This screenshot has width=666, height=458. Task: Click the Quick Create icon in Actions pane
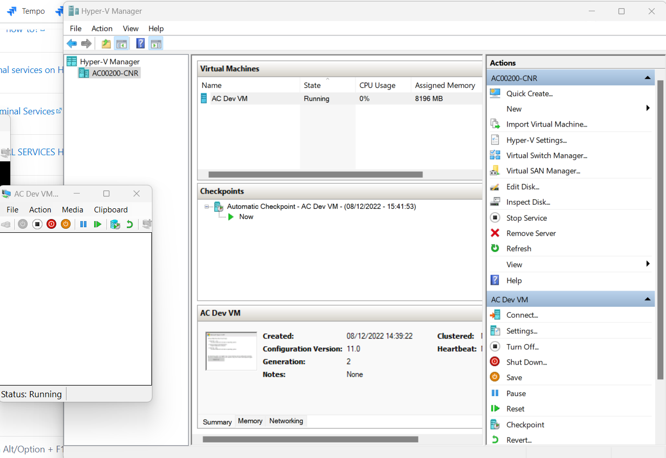click(x=495, y=93)
